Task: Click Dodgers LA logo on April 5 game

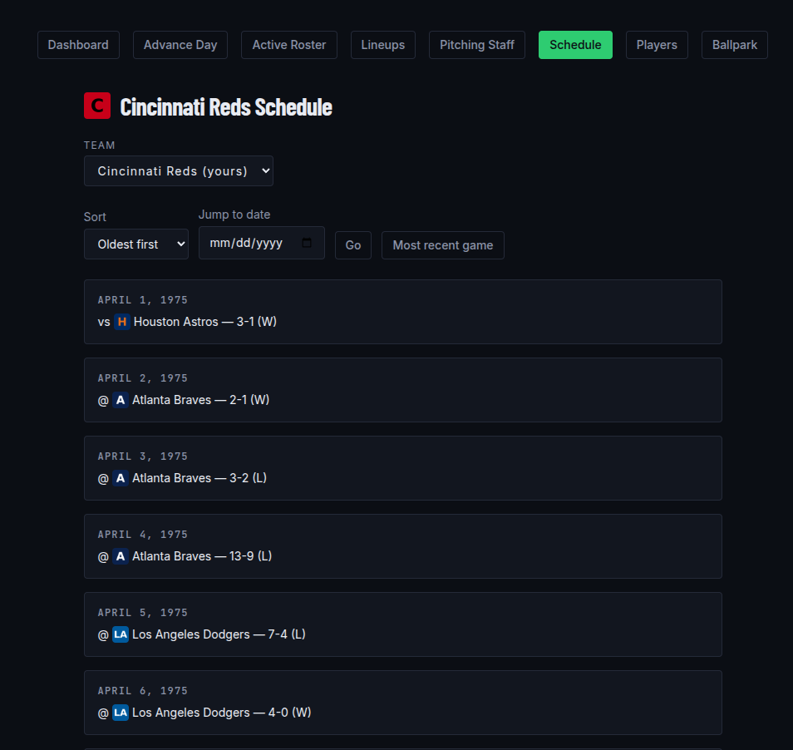Action: pyautogui.click(x=121, y=634)
